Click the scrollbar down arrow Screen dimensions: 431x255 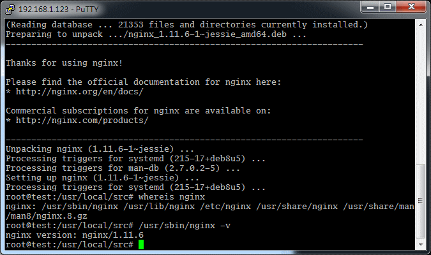tap(421, 244)
